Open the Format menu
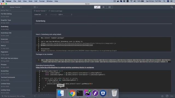 [x=42, y=1]
